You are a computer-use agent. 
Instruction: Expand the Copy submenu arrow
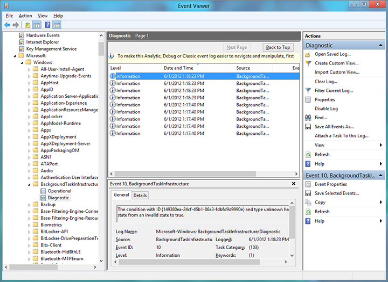380,203
